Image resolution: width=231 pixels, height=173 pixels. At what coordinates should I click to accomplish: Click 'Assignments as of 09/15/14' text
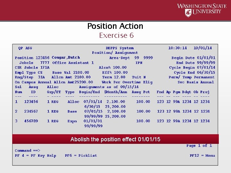[x=109, y=87]
